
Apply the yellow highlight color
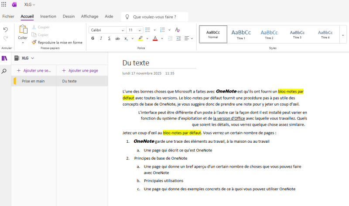[140, 38]
